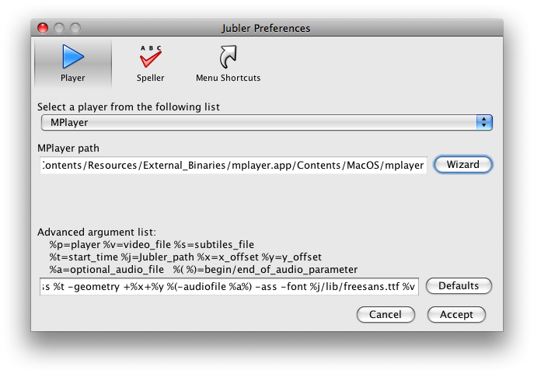Click the "MPlayer path" label
Image resolution: width=534 pixels, height=374 pixels.
(x=68, y=148)
